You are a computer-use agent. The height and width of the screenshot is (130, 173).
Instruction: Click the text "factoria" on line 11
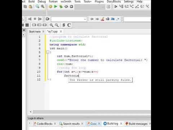(x=71, y=76)
